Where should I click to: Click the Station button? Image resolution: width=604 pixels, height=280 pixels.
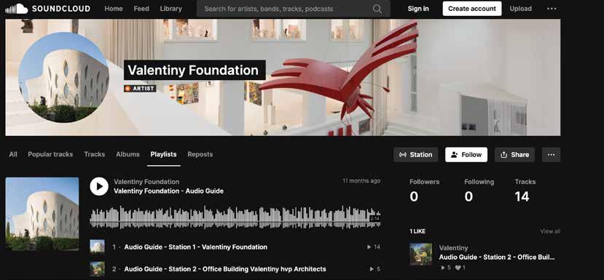(415, 155)
